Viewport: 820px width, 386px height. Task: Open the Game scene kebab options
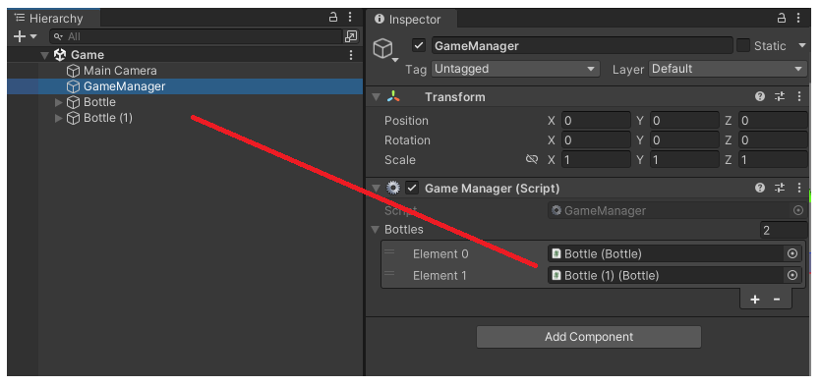point(351,55)
